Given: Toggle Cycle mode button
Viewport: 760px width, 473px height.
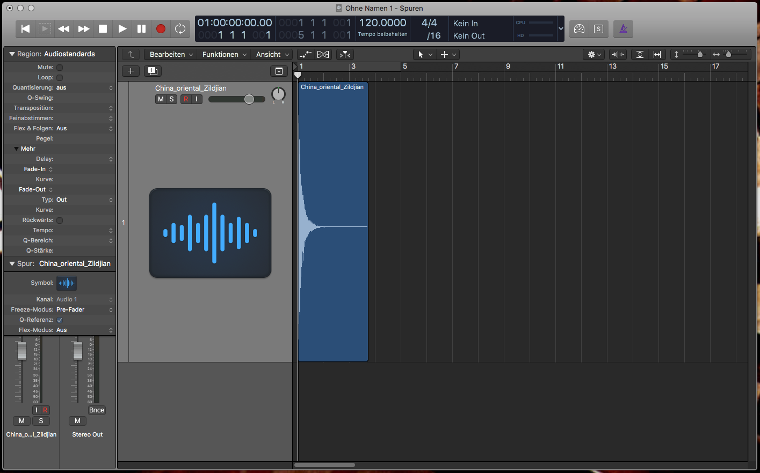Looking at the screenshot, I should click(180, 29).
